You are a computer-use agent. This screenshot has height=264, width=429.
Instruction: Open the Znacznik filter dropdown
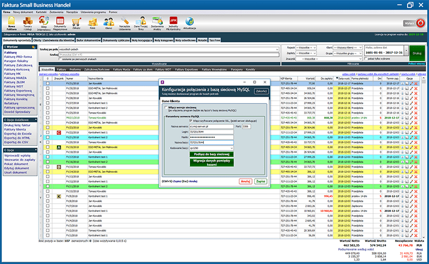pyautogui.click(x=329, y=59)
